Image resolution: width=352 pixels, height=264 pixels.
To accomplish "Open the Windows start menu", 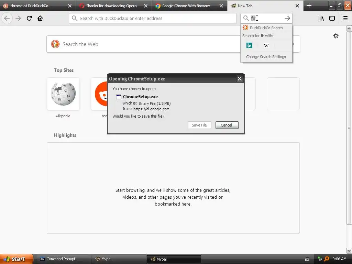I will tap(17, 259).
